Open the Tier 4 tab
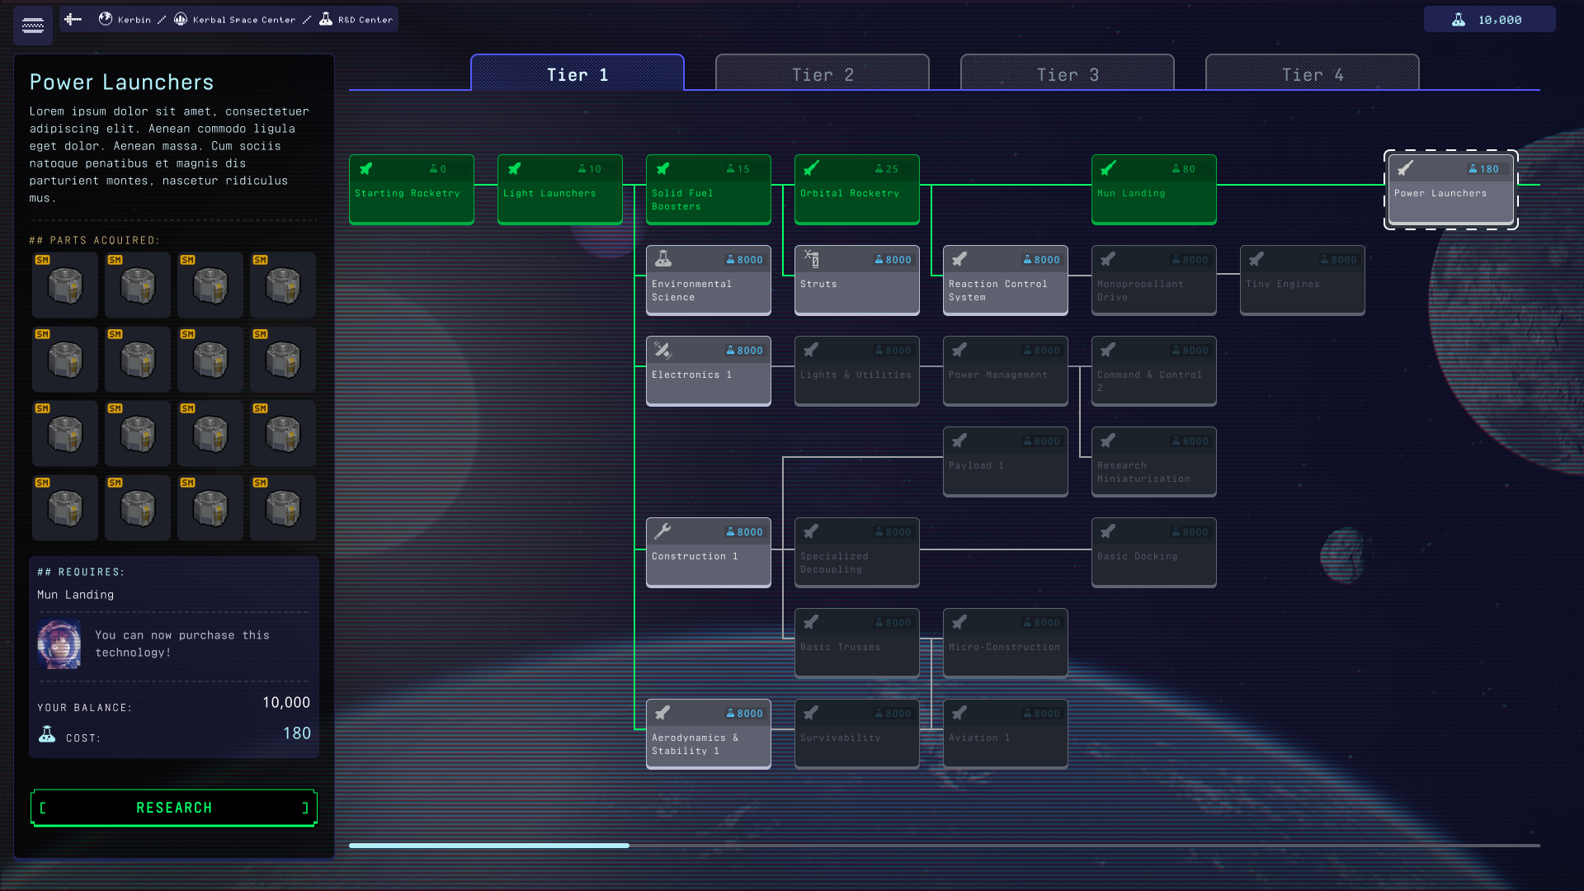The image size is (1584, 891). point(1313,73)
